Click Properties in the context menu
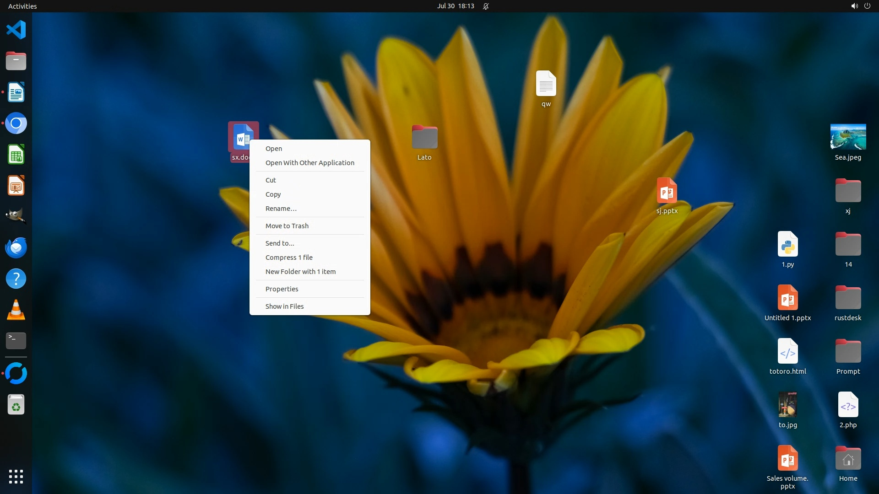 282,289
